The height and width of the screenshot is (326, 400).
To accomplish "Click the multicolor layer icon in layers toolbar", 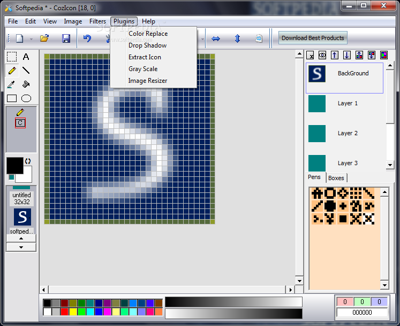I will point(384,55).
